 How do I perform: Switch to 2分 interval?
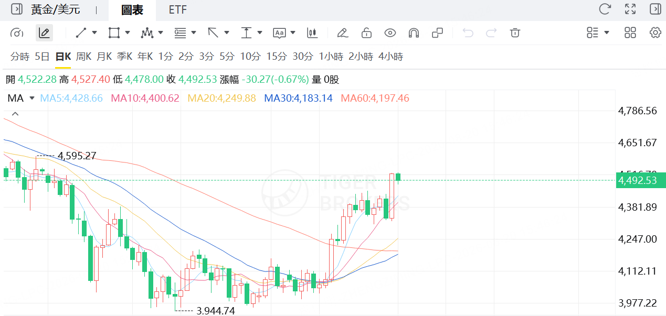click(186, 57)
